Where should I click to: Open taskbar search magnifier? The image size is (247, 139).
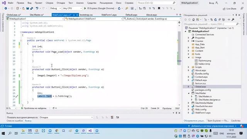10,133
